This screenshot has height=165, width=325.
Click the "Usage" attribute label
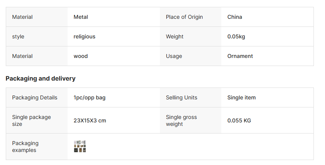click(174, 56)
